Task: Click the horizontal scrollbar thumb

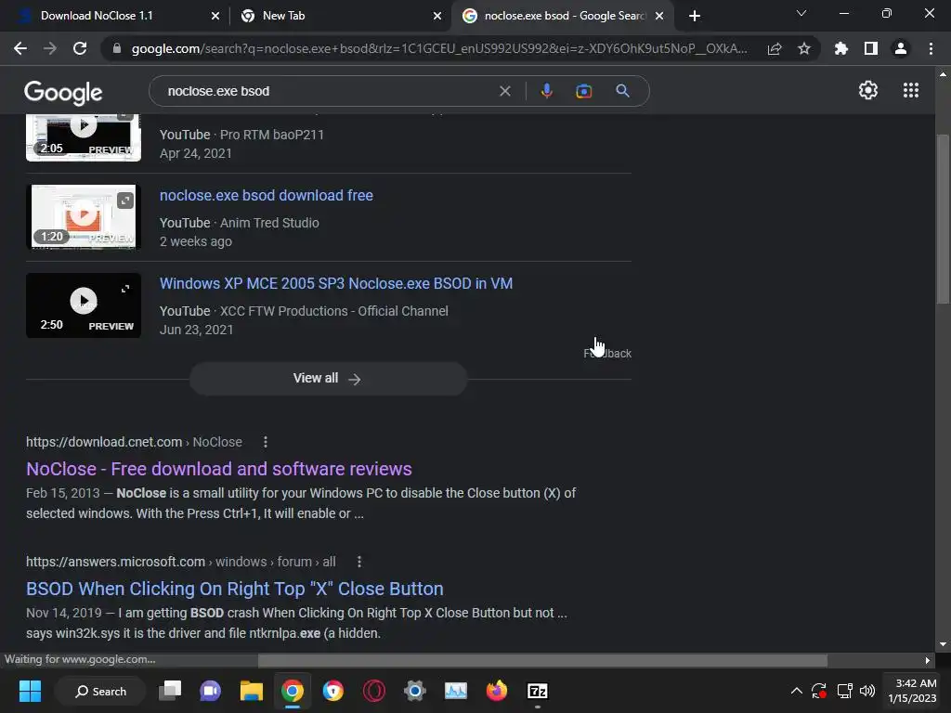Action: tap(542, 660)
